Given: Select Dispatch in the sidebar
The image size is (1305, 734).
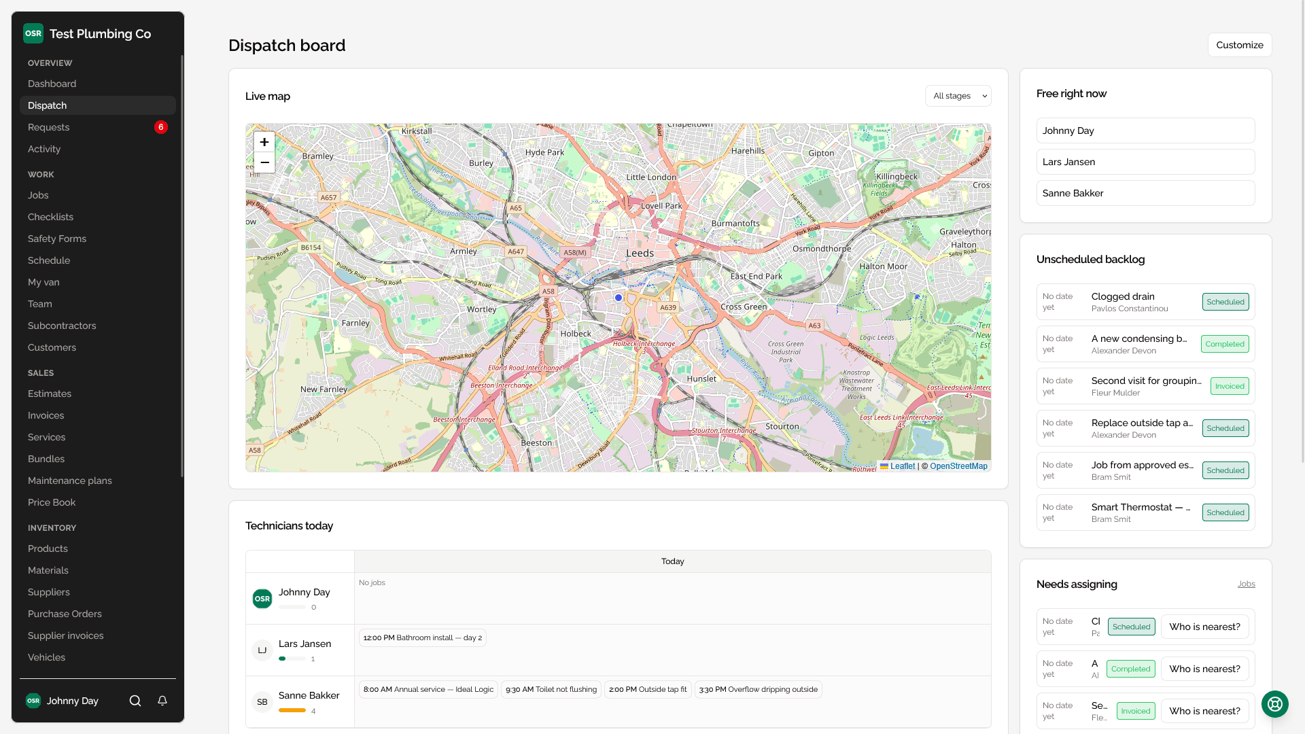Looking at the screenshot, I should click(x=98, y=105).
